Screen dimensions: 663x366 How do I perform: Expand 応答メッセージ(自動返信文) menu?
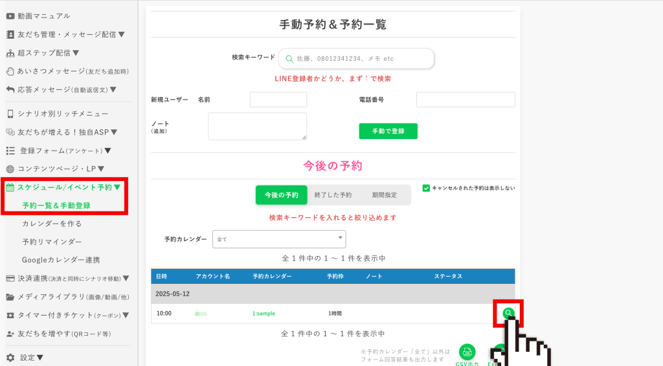[67, 89]
